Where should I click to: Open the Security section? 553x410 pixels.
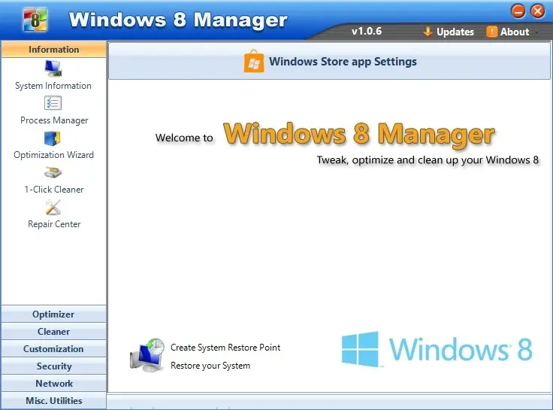pyautogui.click(x=53, y=366)
